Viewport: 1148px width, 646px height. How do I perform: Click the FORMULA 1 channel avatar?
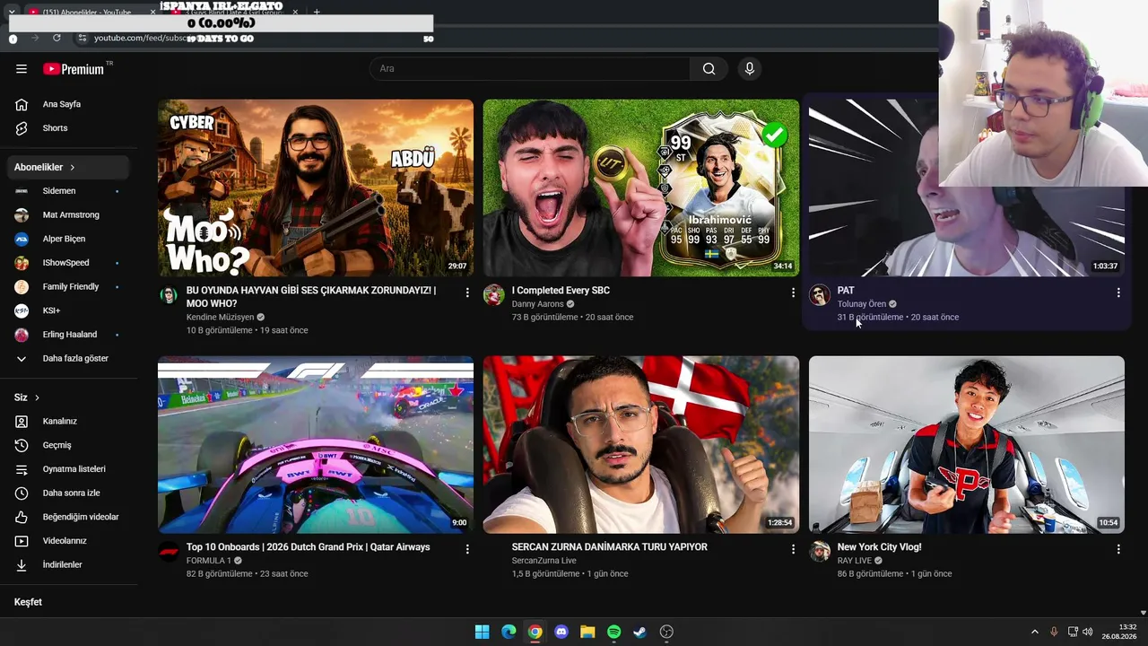(169, 552)
